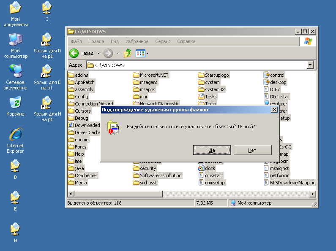Open the Views dropdown arrow
This screenshot has width=336, height=251.
[x=148, y=54]
